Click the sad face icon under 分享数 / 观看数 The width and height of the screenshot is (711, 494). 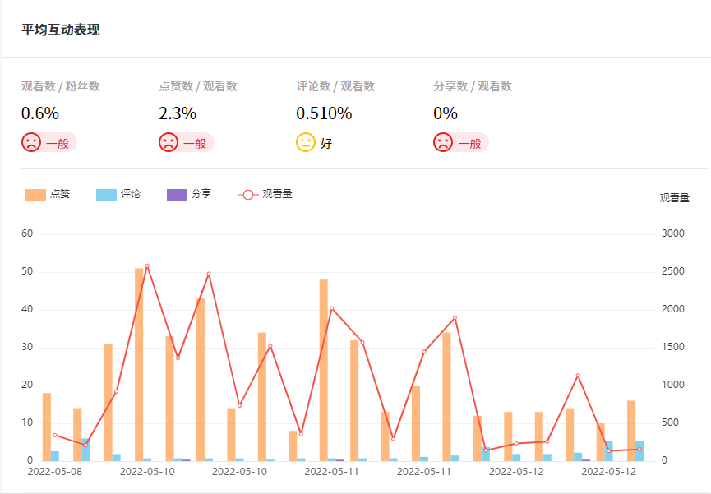[x=443, y=142]
